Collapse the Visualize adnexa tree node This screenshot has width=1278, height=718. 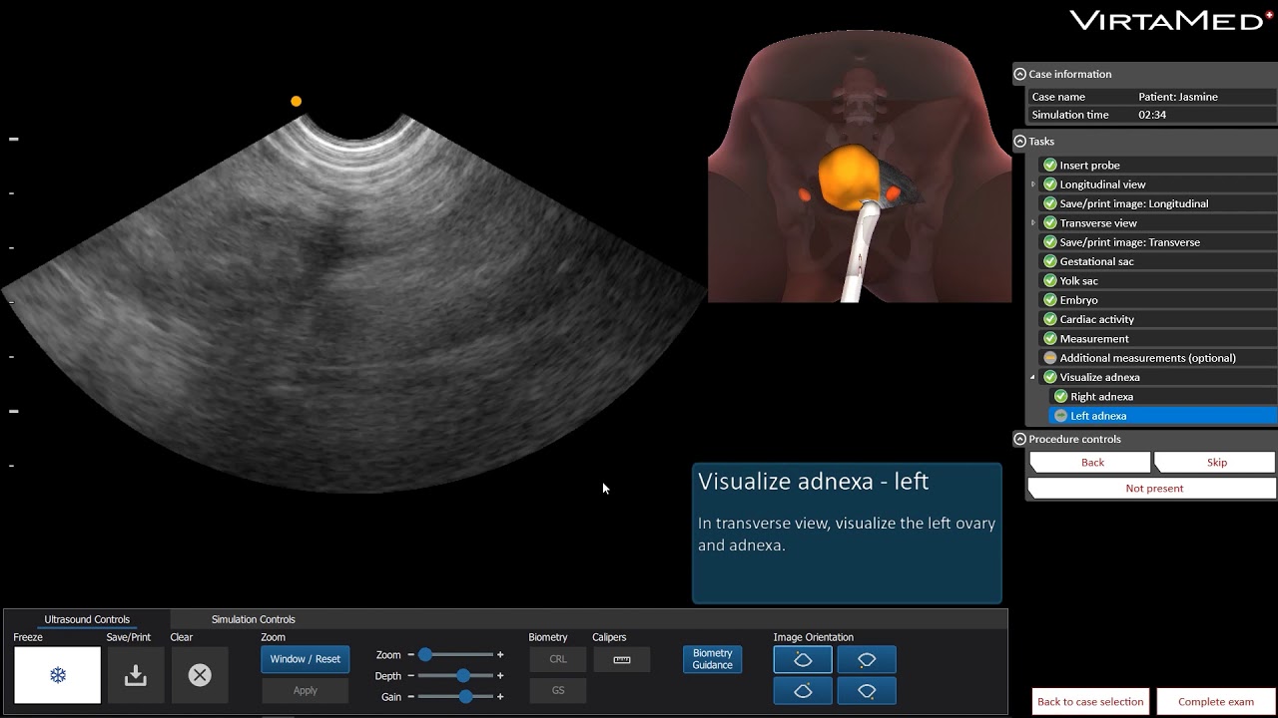tap(1033, 377)
